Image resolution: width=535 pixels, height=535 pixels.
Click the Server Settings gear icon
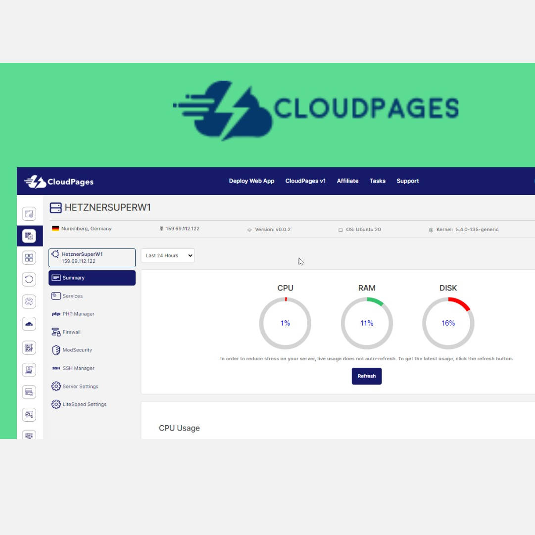[56, 386]
